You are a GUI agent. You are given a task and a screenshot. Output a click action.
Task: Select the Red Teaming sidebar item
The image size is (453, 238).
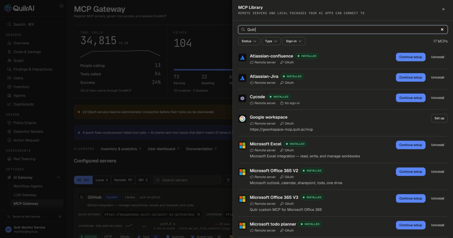24,159
